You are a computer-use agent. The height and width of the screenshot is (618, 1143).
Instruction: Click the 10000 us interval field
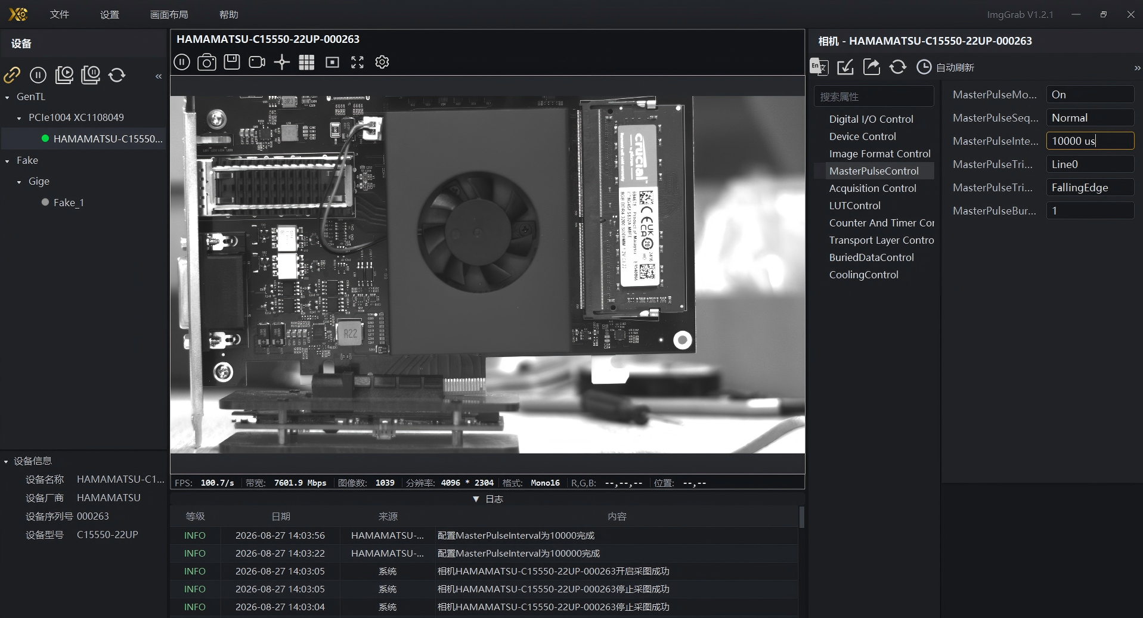coord(1090,141)
